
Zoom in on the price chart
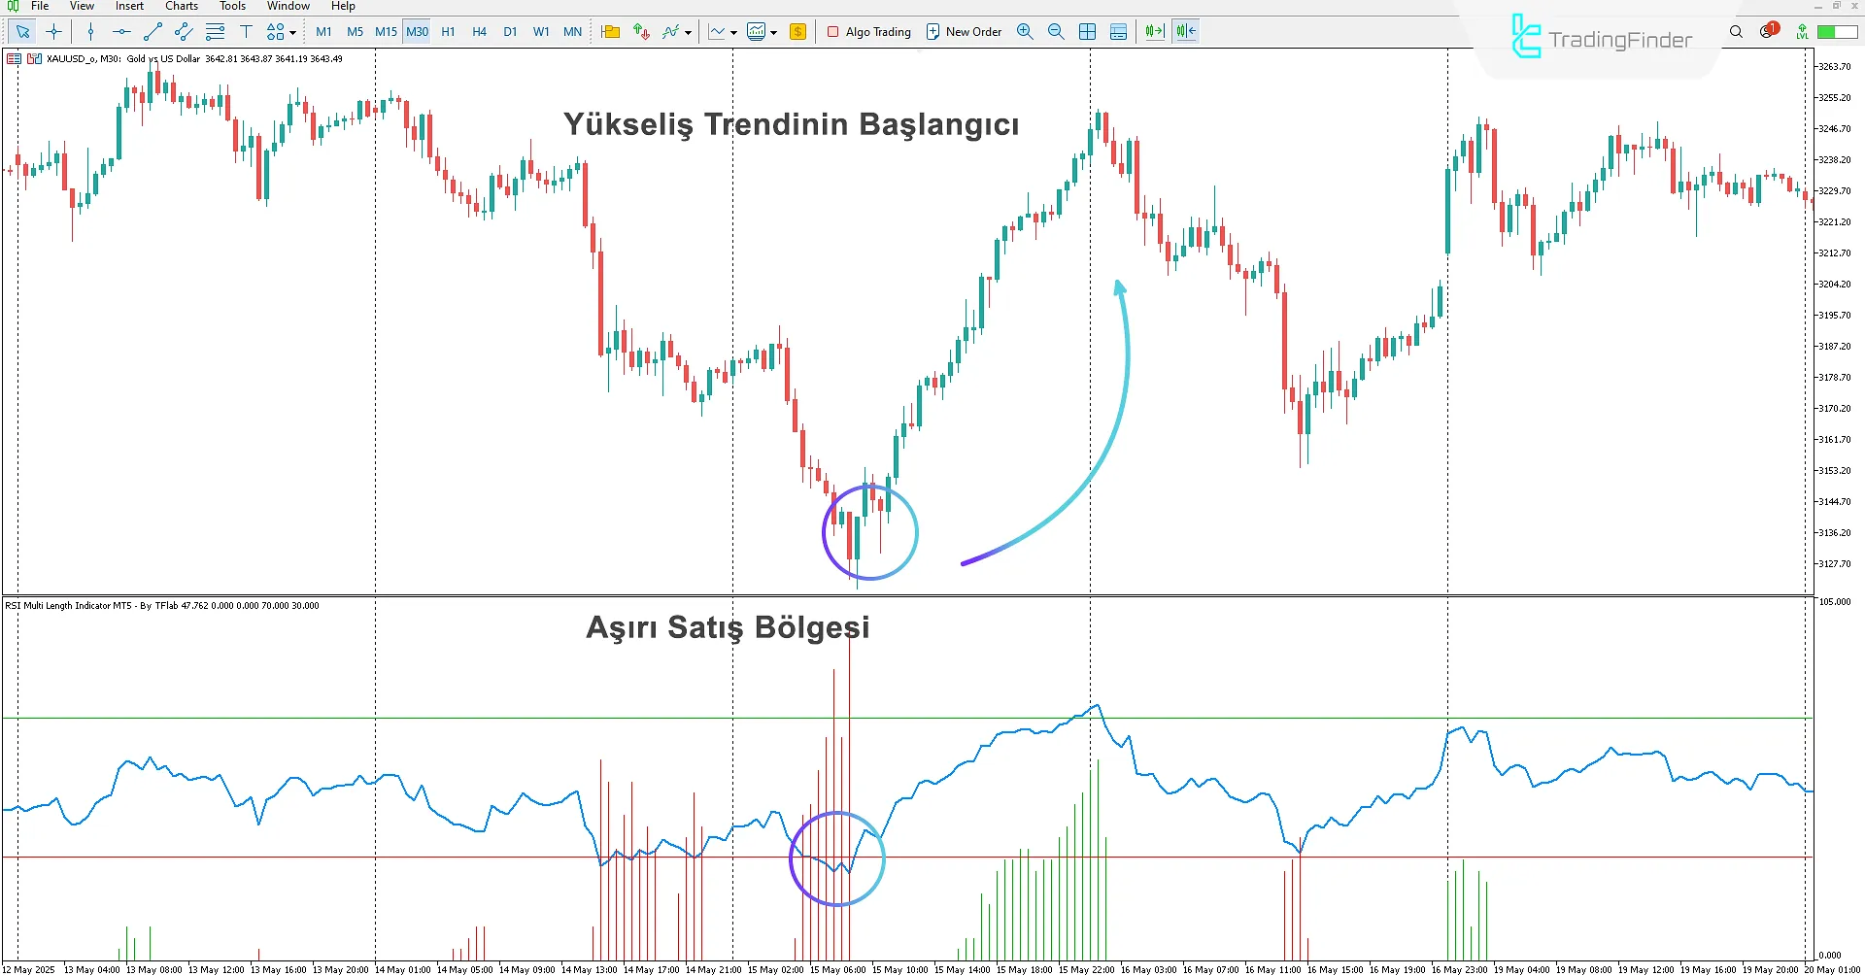pos(1025,31)
